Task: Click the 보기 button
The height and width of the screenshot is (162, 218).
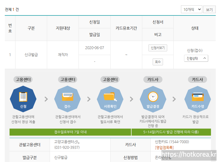Action: pyautogui.click(x=209, y=10)
